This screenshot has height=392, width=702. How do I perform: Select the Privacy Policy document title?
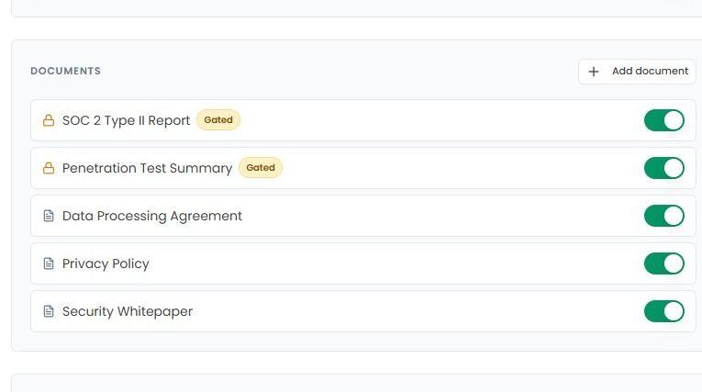coord(106,263)
